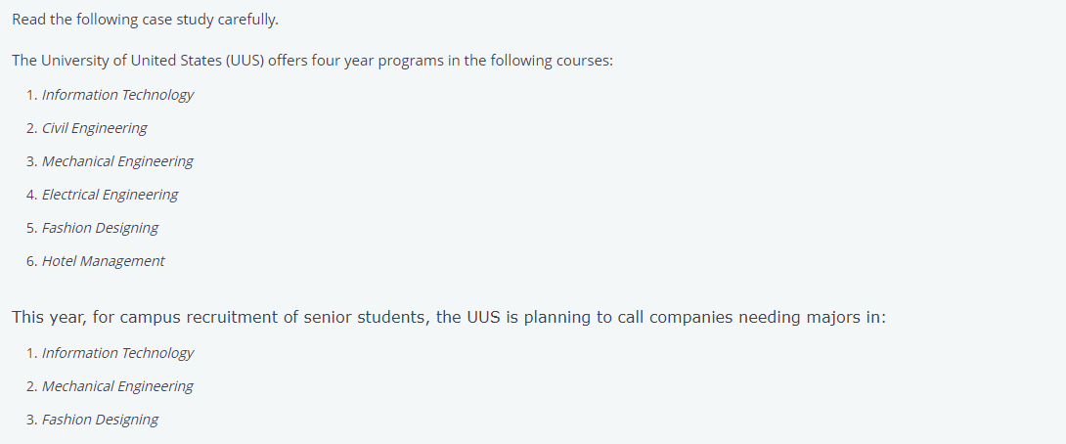
Task: Select the Civil Engineering list item
Action: click(x=95, y=128)
